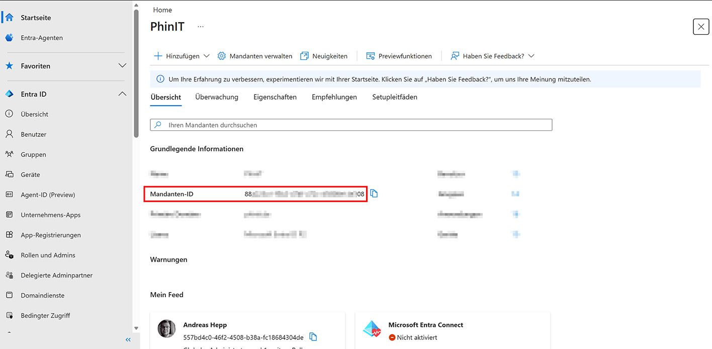Click Mandanten verwalten button
712x349 pixels.
coord(255,56)
